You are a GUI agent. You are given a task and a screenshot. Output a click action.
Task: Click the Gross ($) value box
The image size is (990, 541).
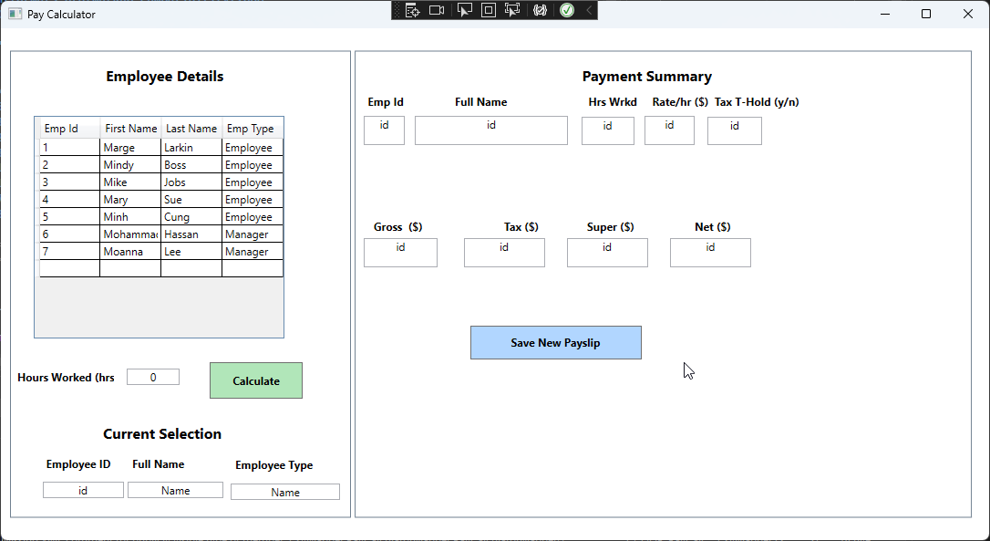point(400,253)
